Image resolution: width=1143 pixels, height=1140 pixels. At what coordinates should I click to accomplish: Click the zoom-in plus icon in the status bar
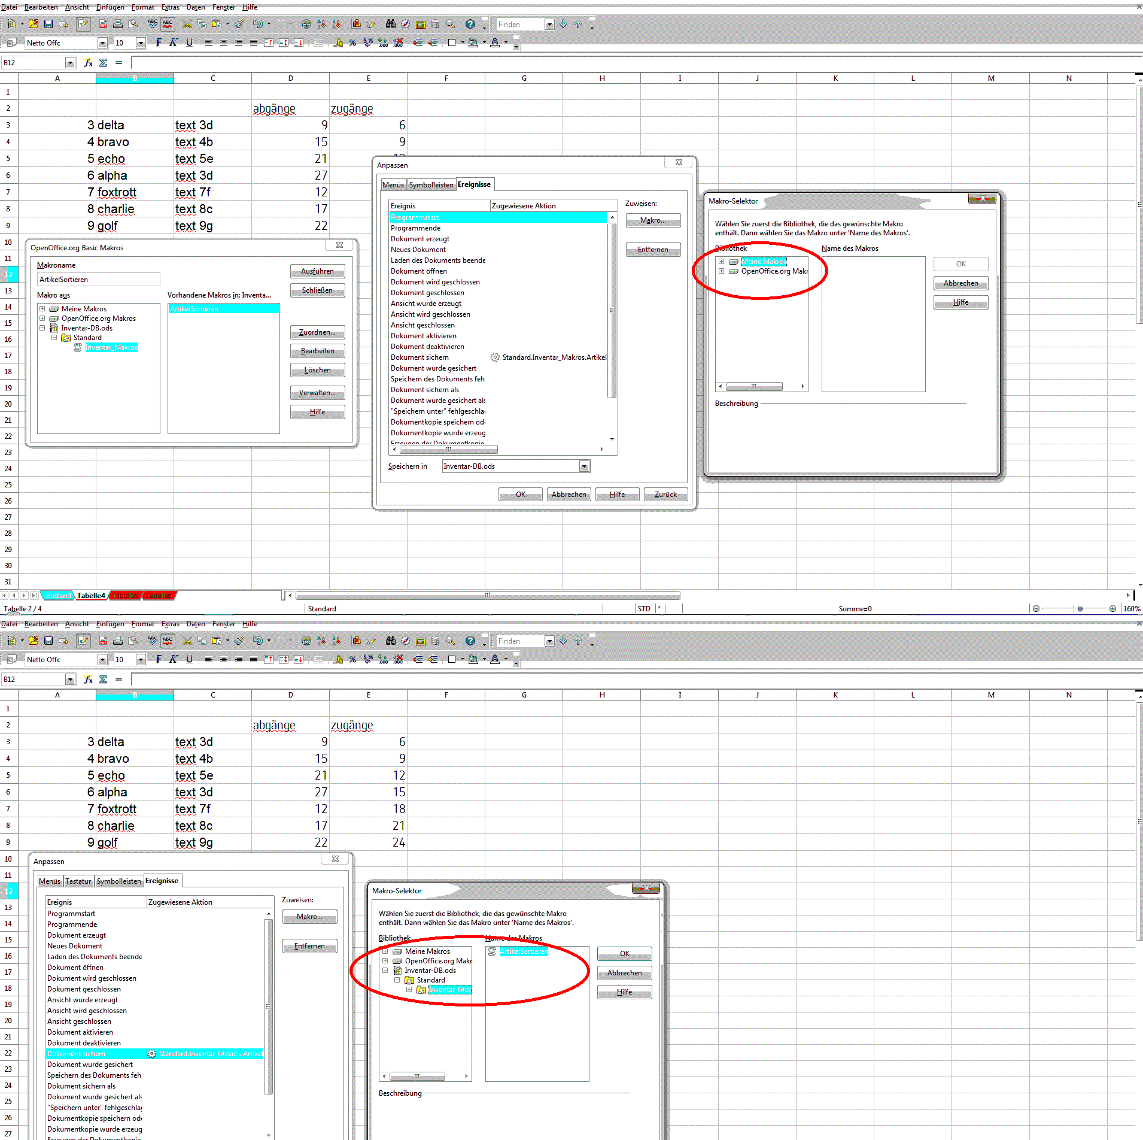pyautogui.click(x=1112, y=608)
